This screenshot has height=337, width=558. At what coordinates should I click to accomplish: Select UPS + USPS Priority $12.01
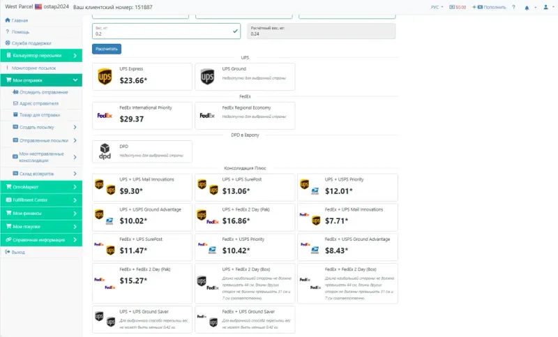pyautogui.click(x=347, y=187)
